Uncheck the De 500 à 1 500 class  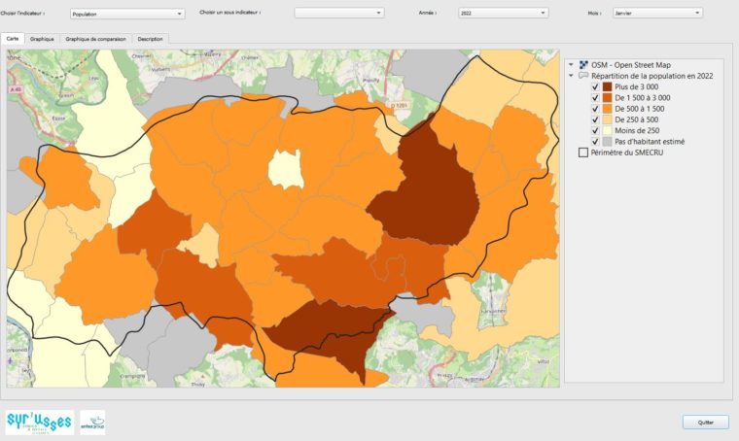[x=595, y=109]
